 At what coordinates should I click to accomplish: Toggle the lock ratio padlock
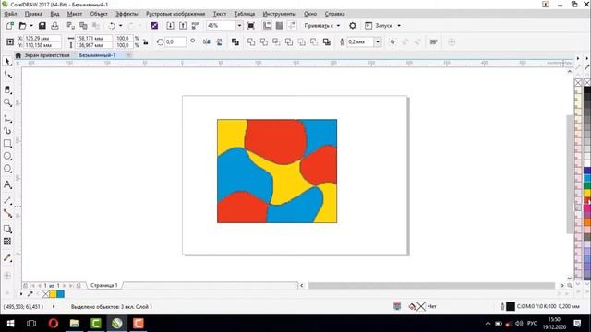click(x=146, y=41)
